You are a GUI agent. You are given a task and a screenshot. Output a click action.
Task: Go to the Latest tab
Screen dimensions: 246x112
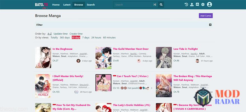[x=67, y=5]
